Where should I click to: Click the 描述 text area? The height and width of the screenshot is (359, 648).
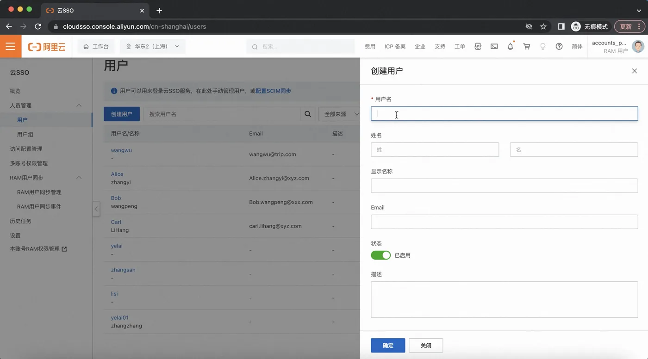(505, 299)
